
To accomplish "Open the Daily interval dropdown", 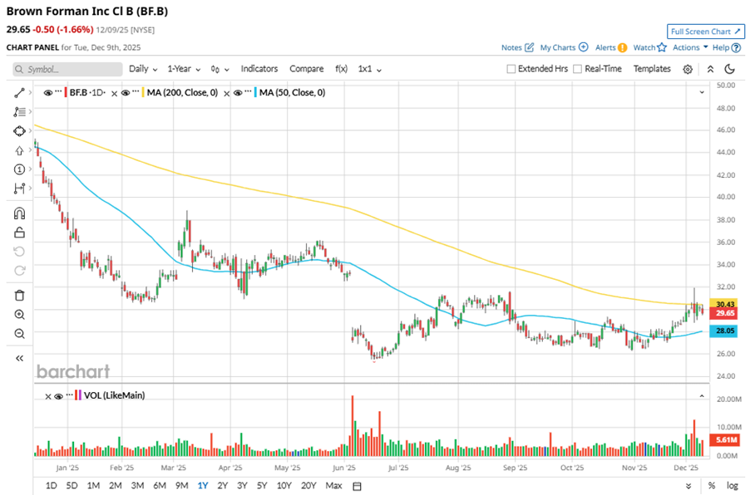I will (143, 69).
